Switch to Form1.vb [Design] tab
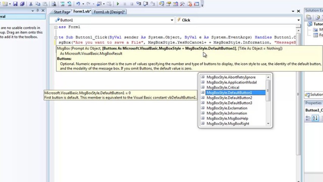The height and width of the screenshot is (182, 323). 109,12
